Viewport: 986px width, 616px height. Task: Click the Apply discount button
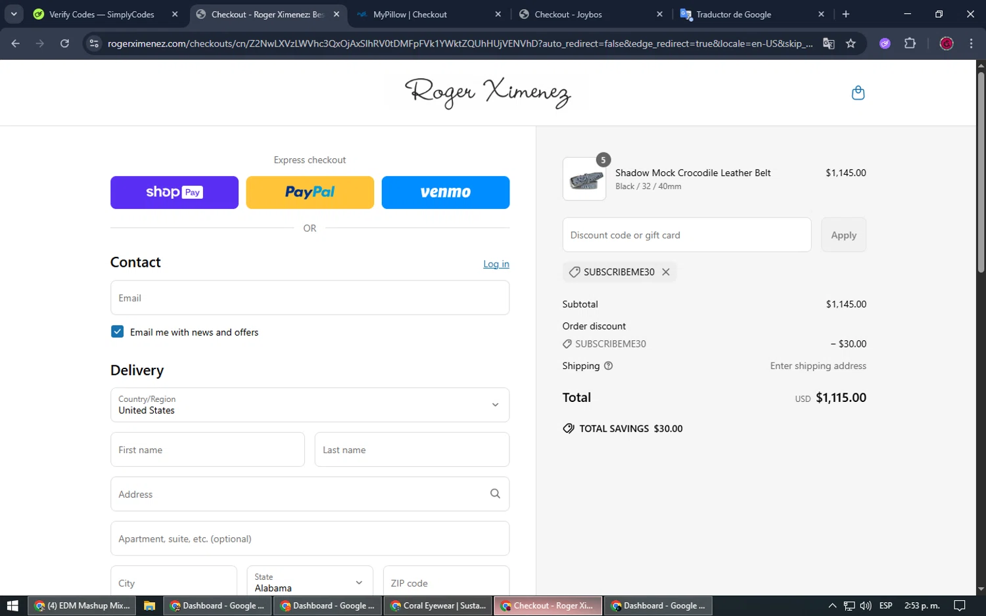843,234
